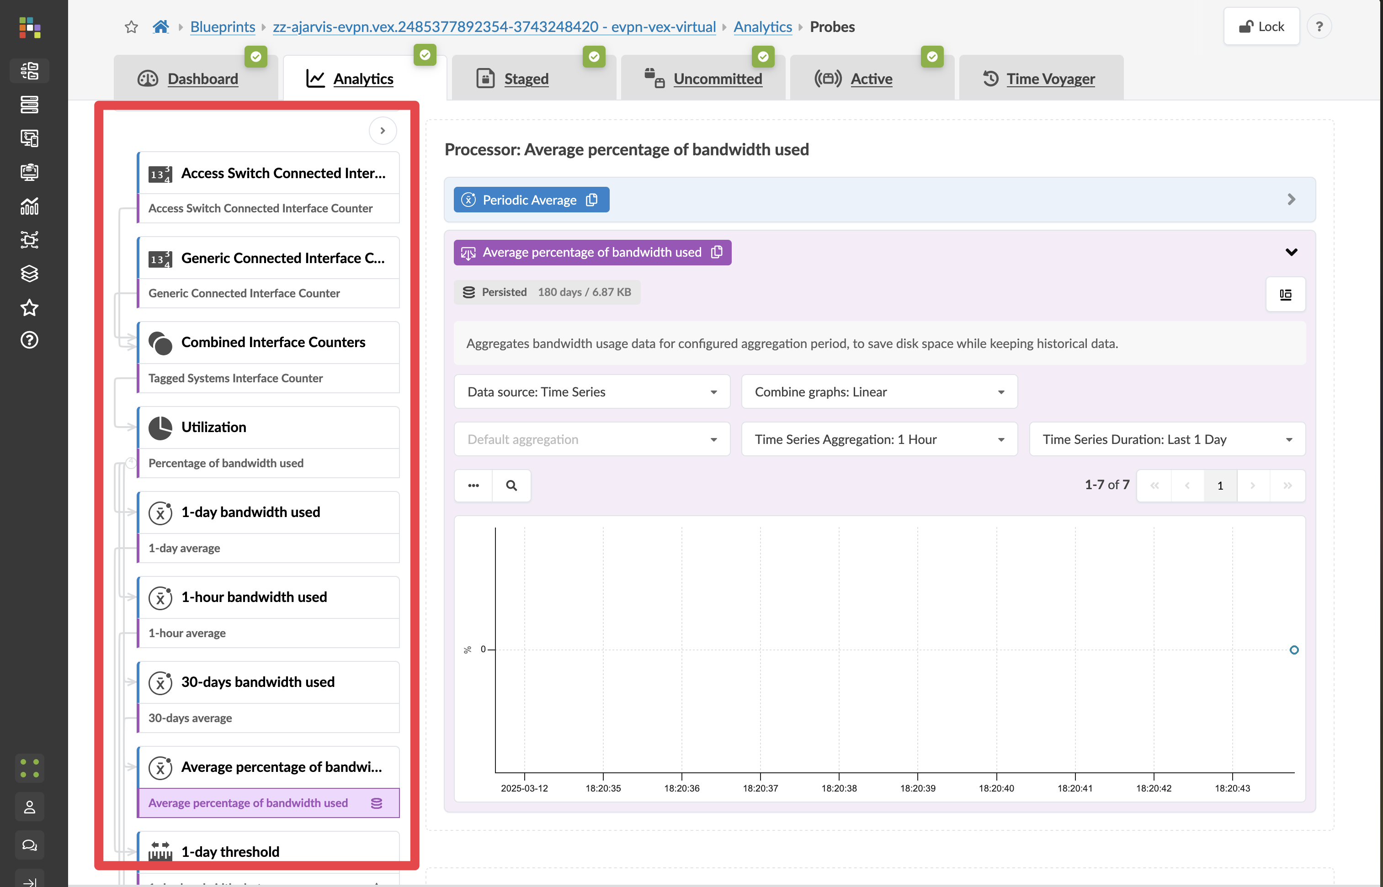This screenshot has height=887, width=1383.
Task: Switch to the Staged tab
Action: tap(526, 79)
